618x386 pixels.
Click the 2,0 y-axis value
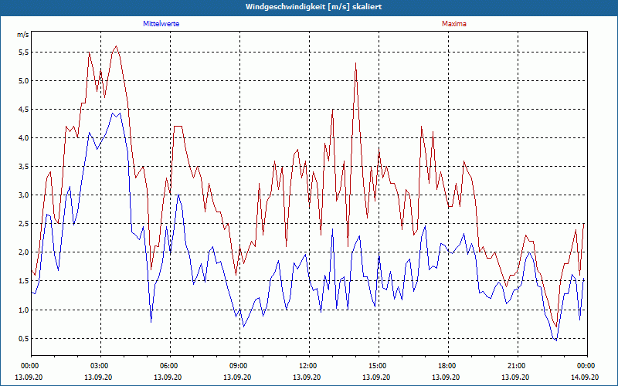point(23,252)
